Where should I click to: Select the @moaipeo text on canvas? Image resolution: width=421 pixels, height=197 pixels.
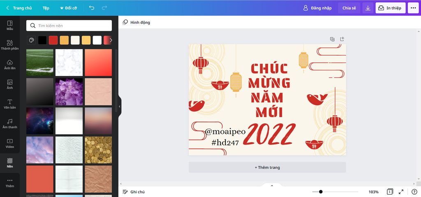coord(225,131)
